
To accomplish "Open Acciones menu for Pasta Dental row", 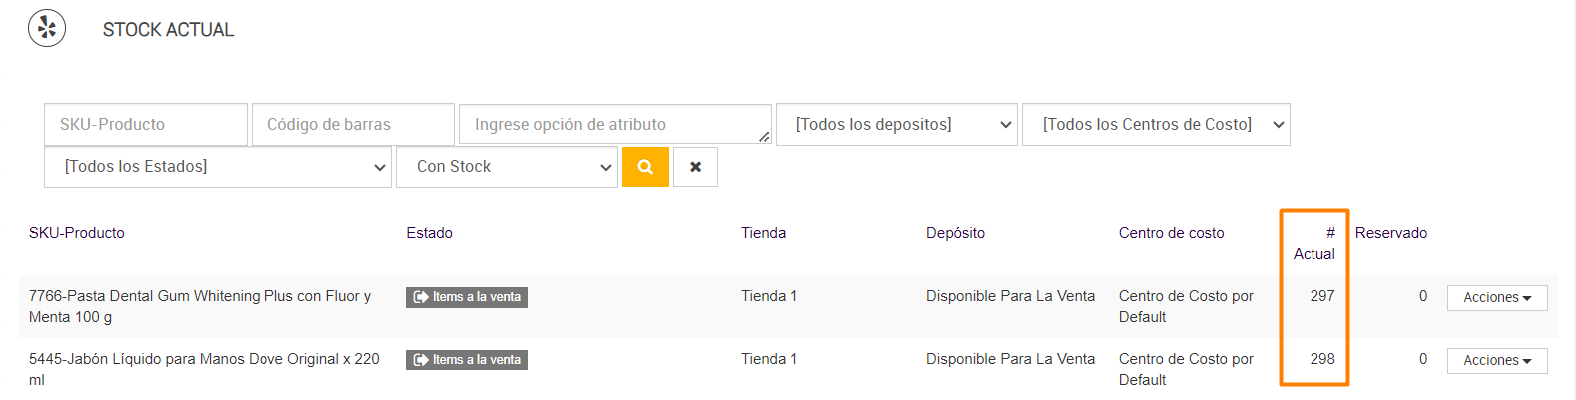I will pyautogui.click(x=1496, y=298).
